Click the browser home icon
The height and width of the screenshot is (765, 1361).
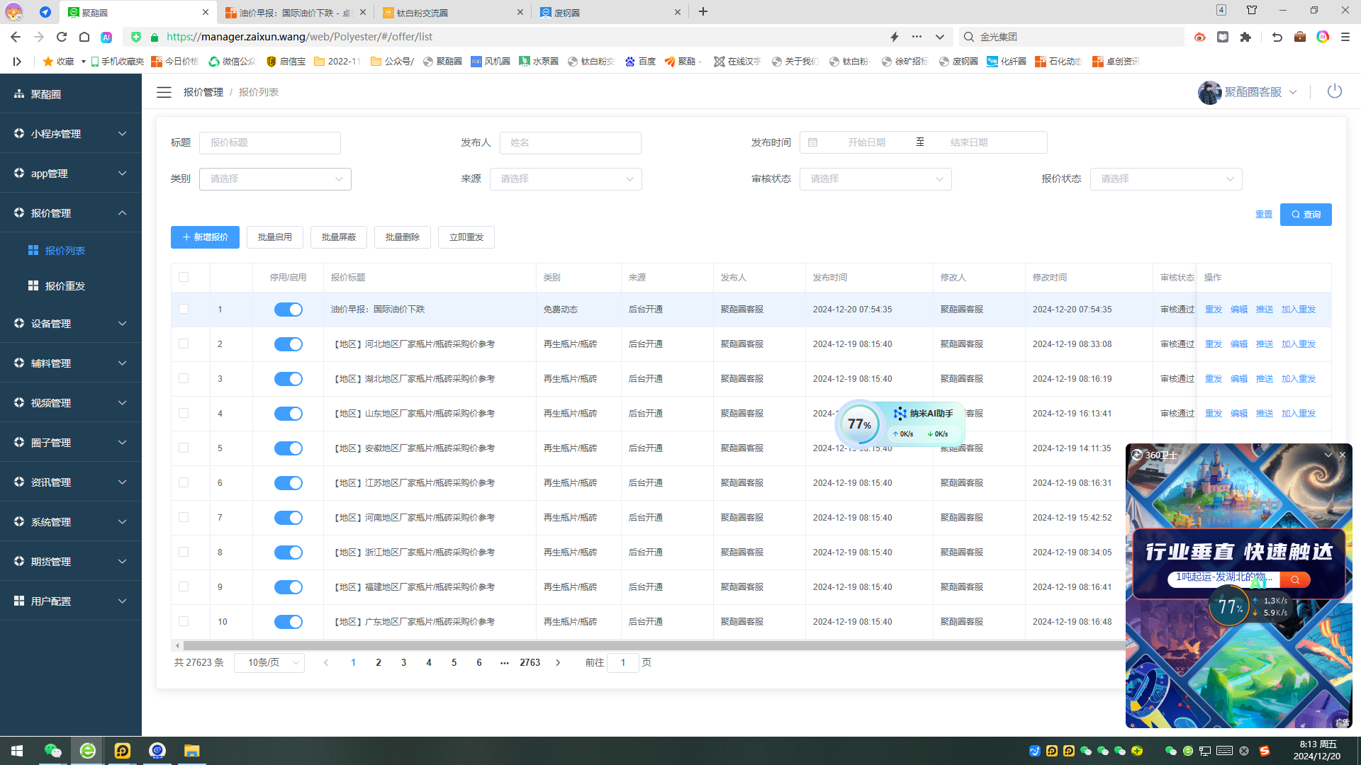point(84,37)
